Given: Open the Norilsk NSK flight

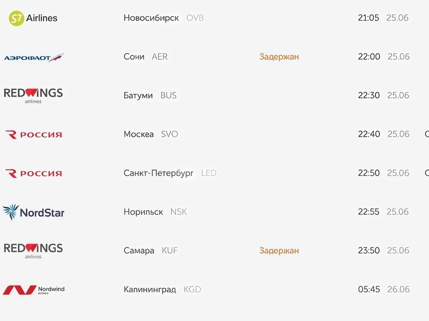Looking at the screenshot, I should pyautogui.click(x=155, y=212).
